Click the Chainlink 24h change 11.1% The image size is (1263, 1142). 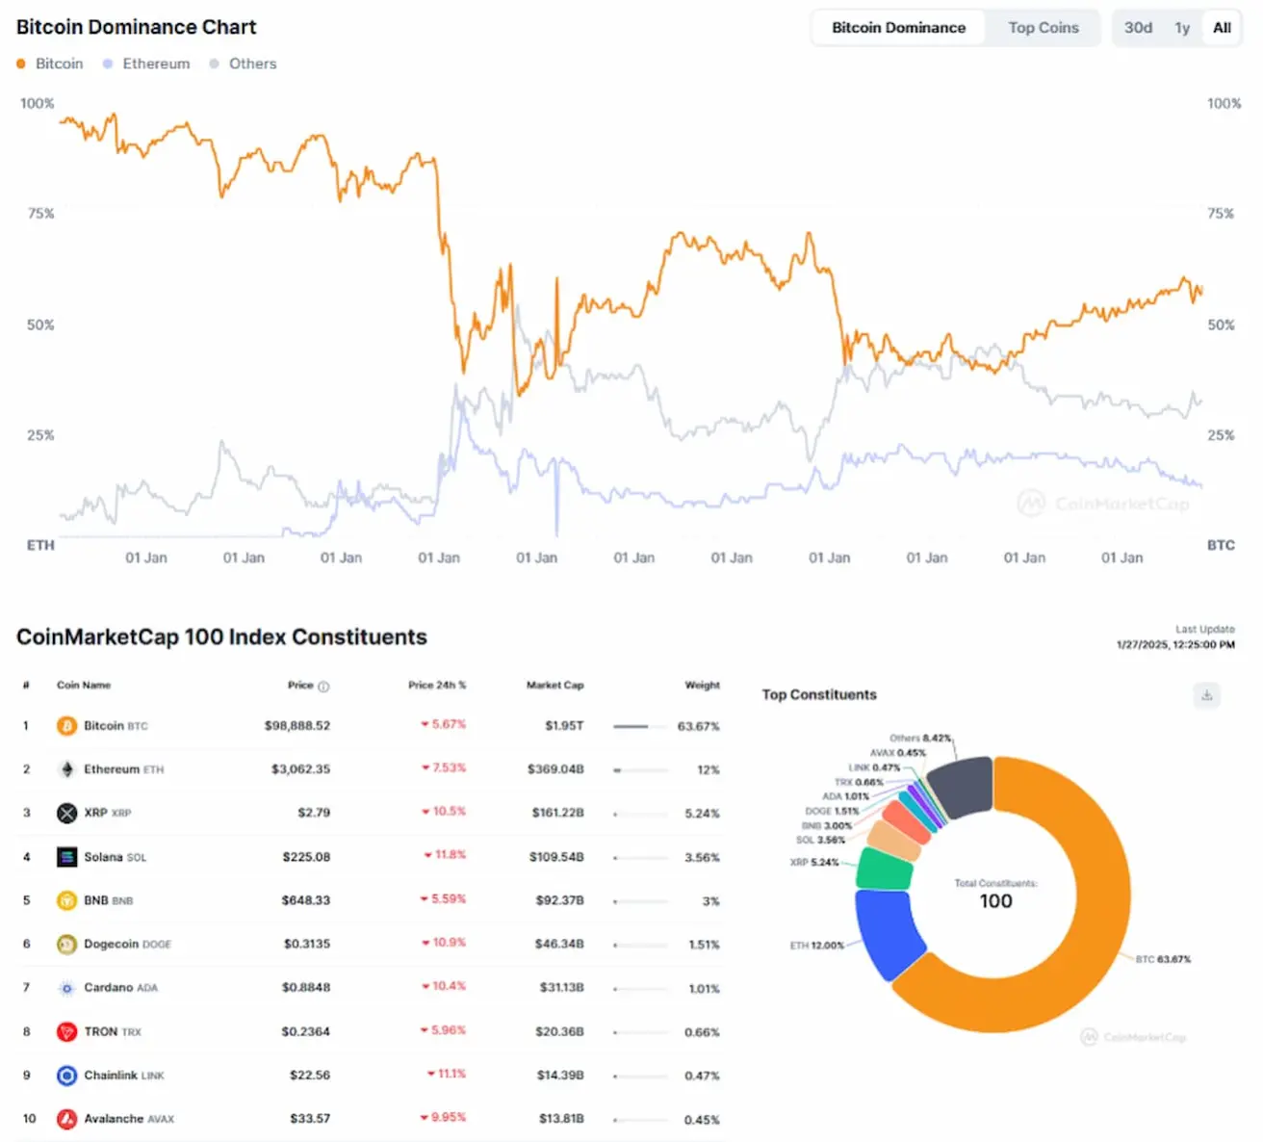447,1074
